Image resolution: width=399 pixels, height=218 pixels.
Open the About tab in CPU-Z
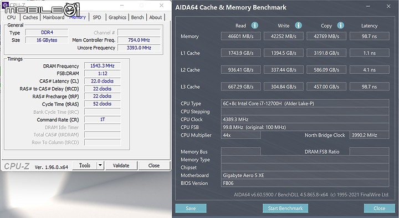(x=156, y=17)
